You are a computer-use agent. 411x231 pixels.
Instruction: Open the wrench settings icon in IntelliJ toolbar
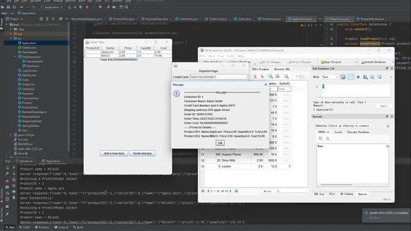coord(108,7)
